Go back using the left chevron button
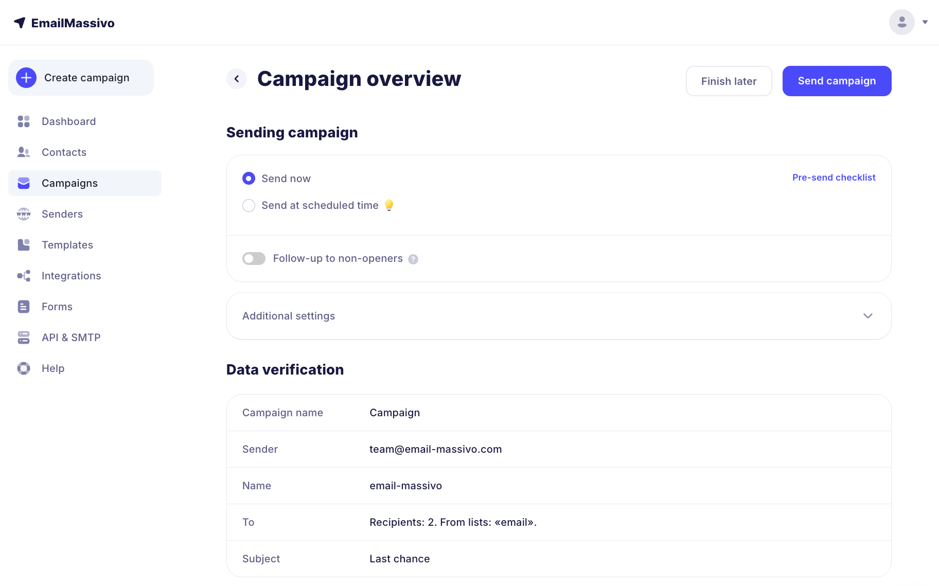 pyautogui.click(x=237, y=79)
